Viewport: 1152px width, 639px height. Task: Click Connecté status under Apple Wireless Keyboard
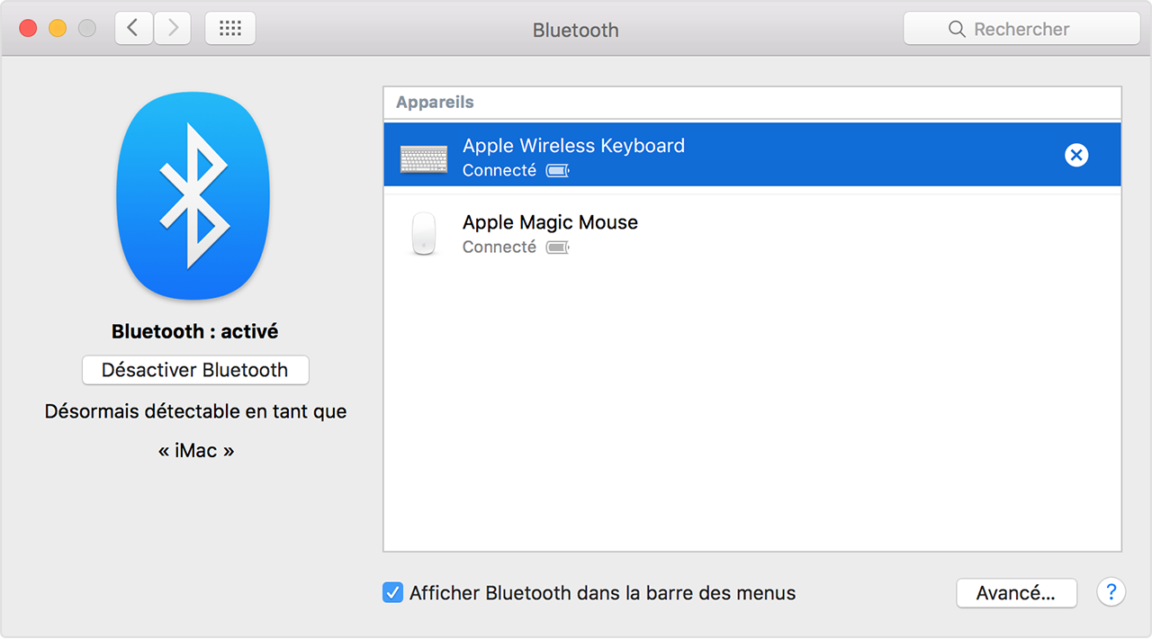tap(499, 170)
